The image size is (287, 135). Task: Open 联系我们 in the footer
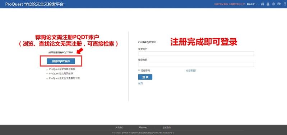[x=167, y=127]
